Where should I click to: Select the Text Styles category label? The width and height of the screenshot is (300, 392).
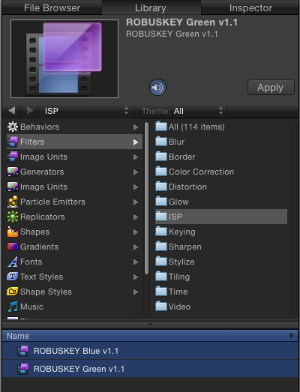click(41, 277)
